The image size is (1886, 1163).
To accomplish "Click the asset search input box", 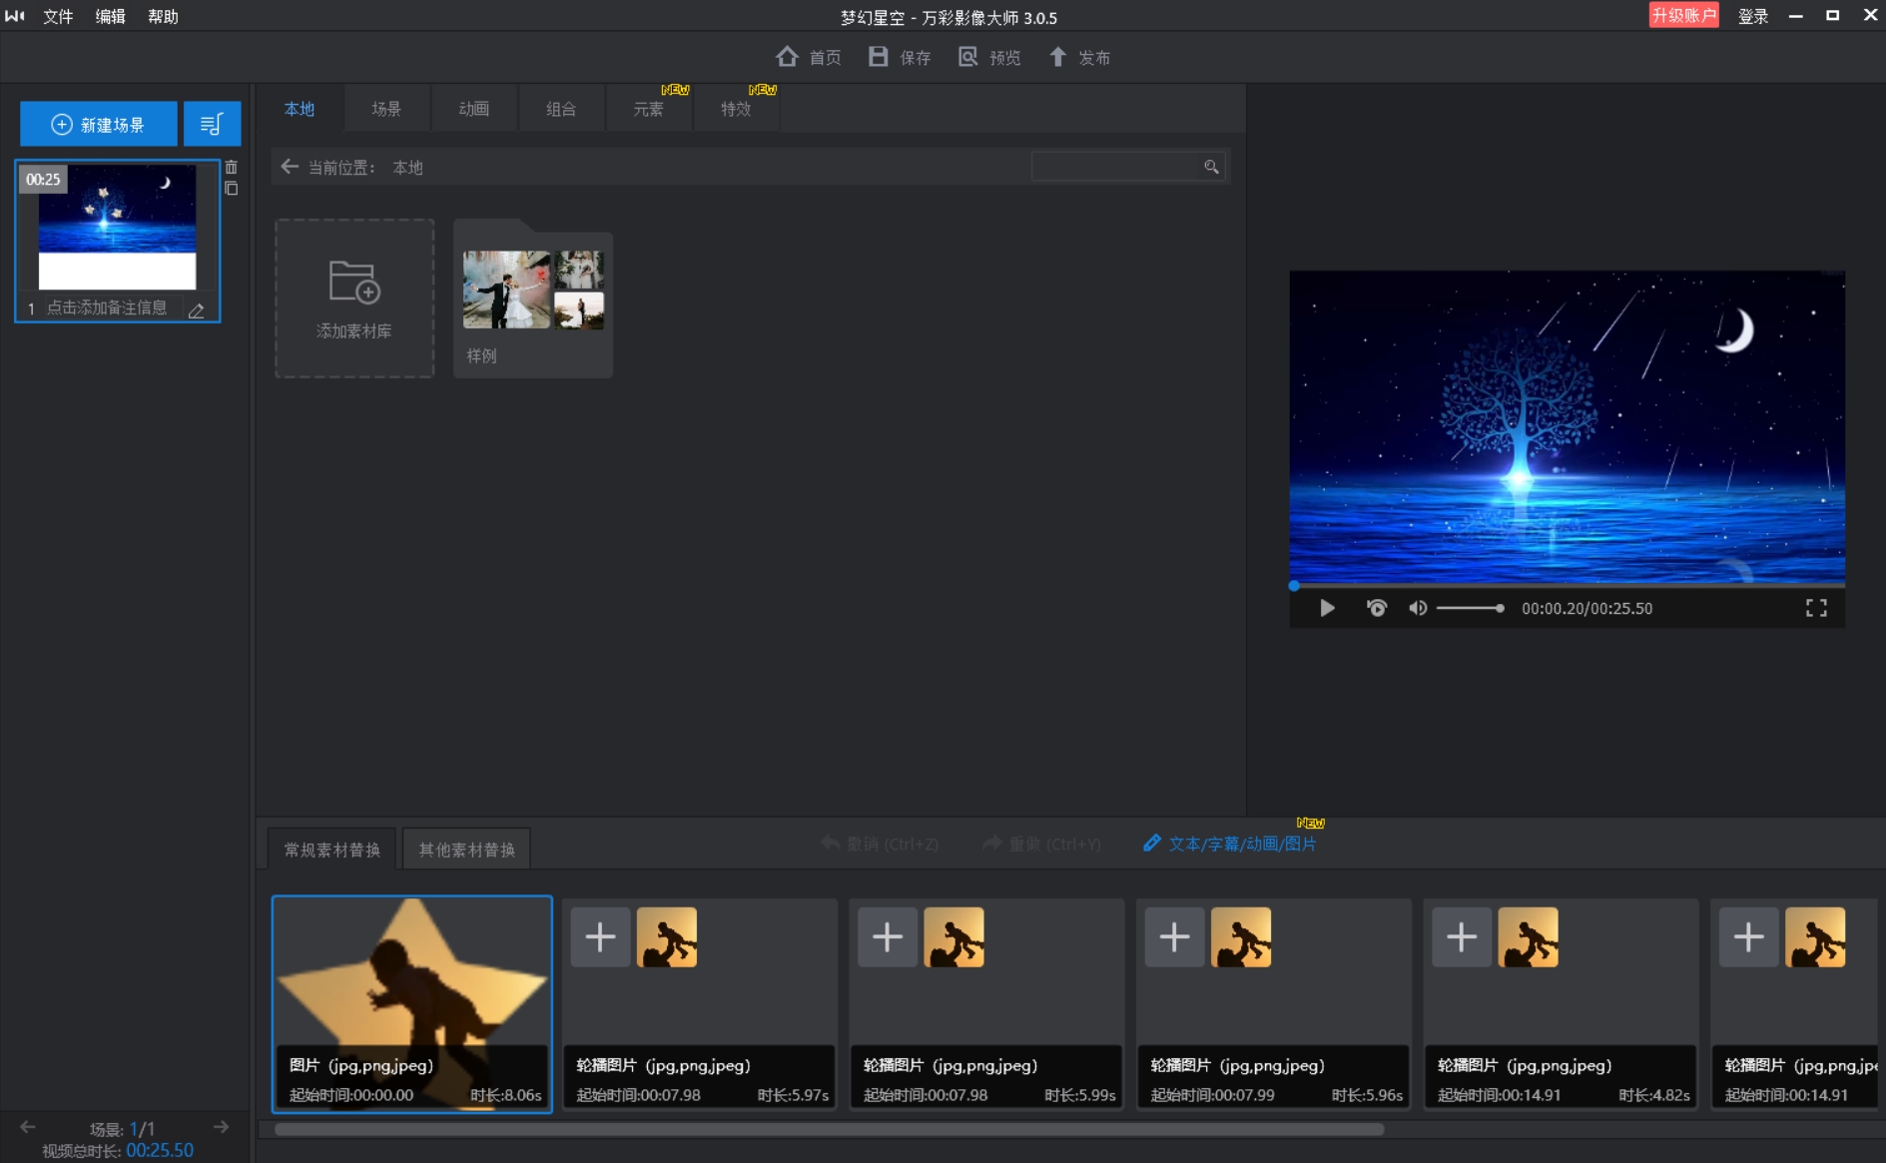I will 1116,167.
